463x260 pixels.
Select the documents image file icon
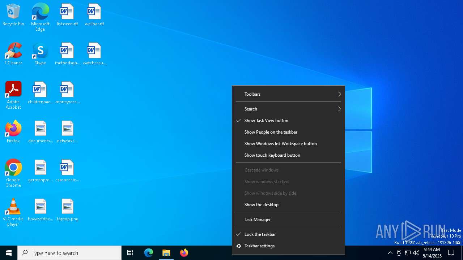click(x=40, y=132)
